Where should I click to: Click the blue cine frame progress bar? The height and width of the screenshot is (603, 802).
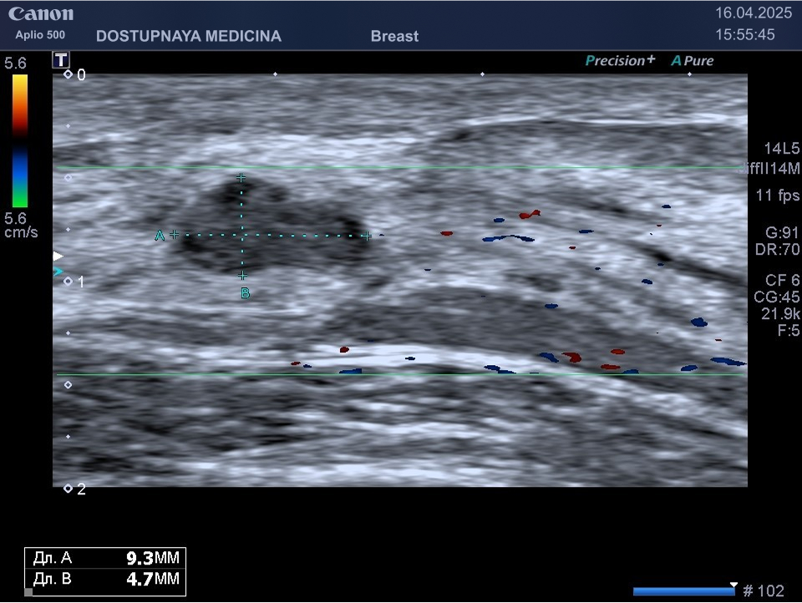683,591
